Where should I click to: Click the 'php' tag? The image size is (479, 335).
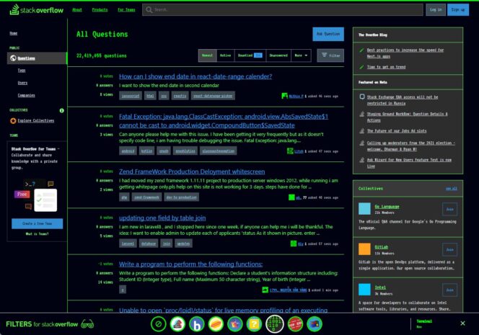point(124,197)
